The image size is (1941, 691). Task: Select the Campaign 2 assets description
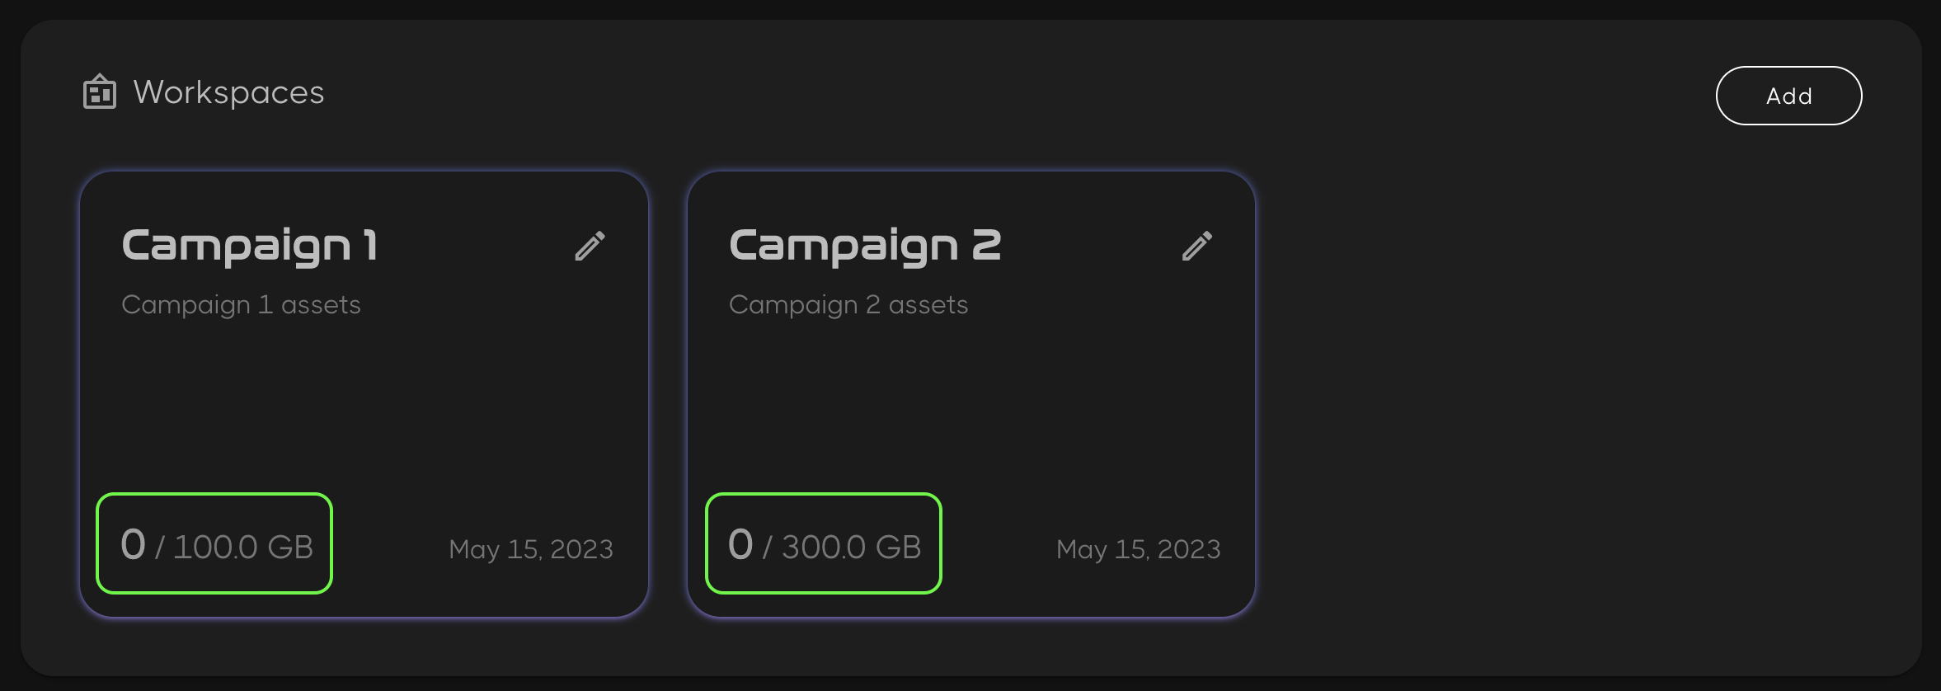point(848,305)
